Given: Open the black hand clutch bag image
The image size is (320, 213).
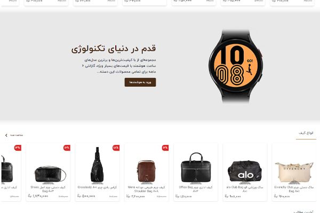Looking at the screenshot, I should click(50, 175).
